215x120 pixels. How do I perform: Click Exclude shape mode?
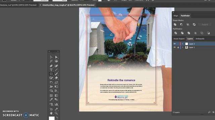194,24
